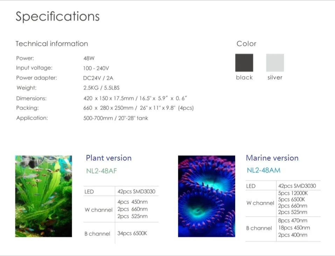Click 'B channel' in Plant version table
The width and height of the screenshot is (335, 256).
[97, 234]
